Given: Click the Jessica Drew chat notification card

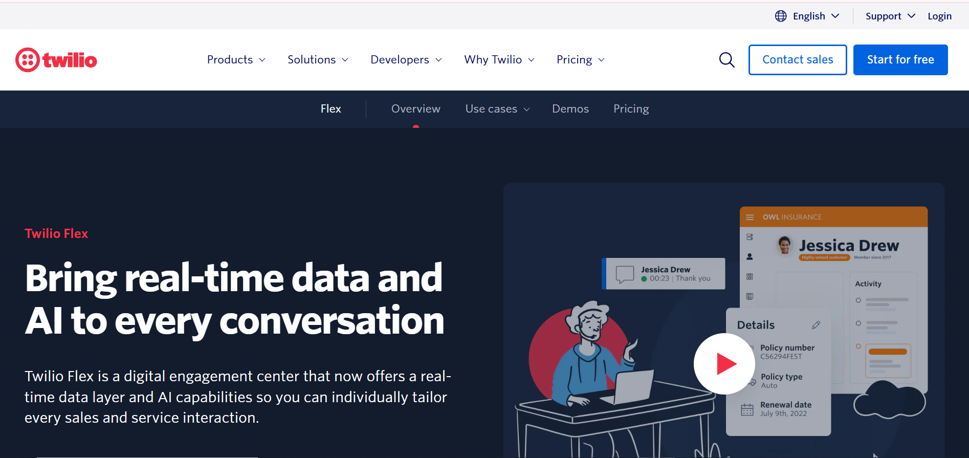Looking at the screenshot, I should tap(664, 274).
